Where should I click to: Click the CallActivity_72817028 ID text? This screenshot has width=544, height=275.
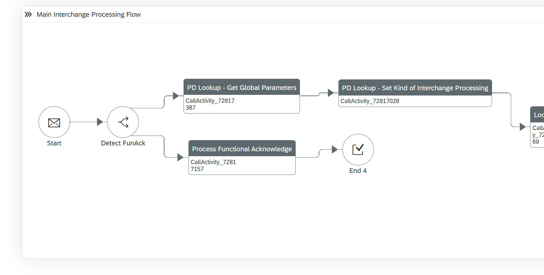click(x=370, y=101)
